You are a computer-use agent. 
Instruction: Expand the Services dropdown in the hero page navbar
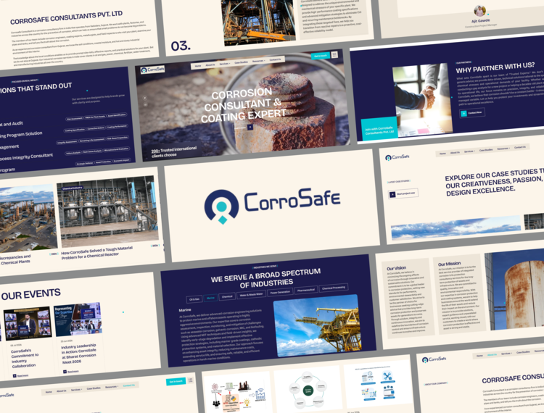coord(225,64)
